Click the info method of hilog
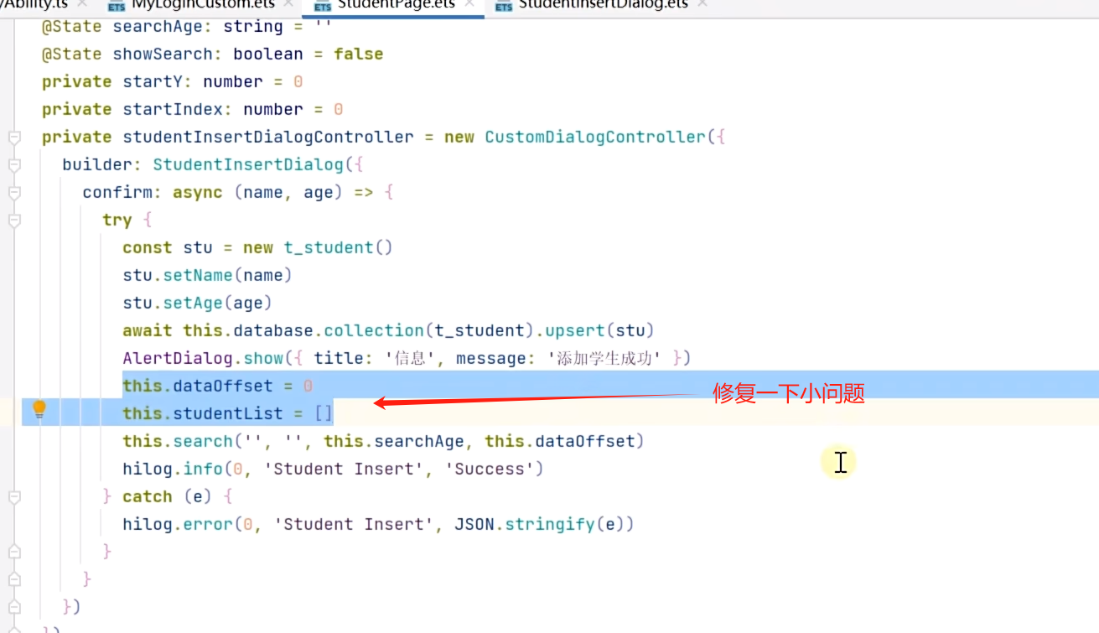This screenshot has width=1099, height=633. (x=203, y=469)
